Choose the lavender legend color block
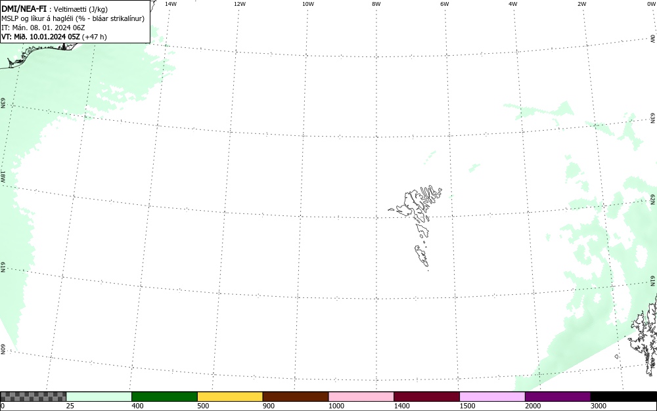Viewport: 657px width, 411px height. click(492, 397)
